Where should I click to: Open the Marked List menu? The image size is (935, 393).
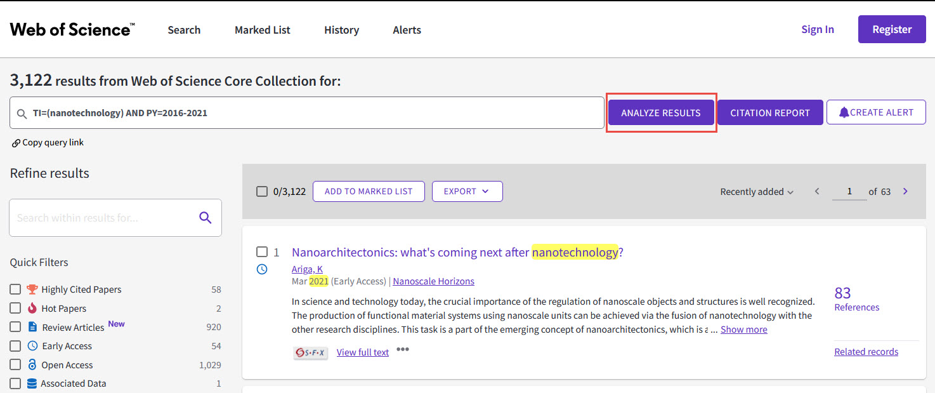(263, 30)
